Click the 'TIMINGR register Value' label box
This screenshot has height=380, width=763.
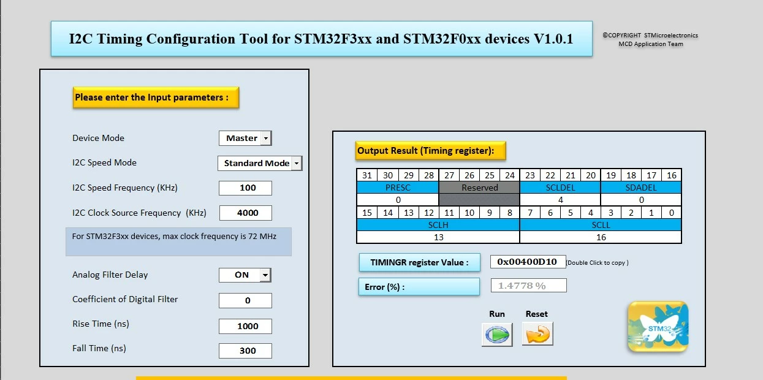(419, 262)
